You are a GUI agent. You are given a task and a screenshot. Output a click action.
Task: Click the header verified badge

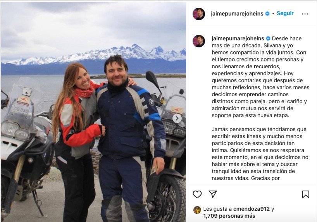point(267,14)
